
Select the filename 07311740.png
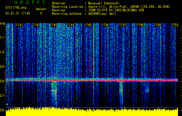coord(16,8)
